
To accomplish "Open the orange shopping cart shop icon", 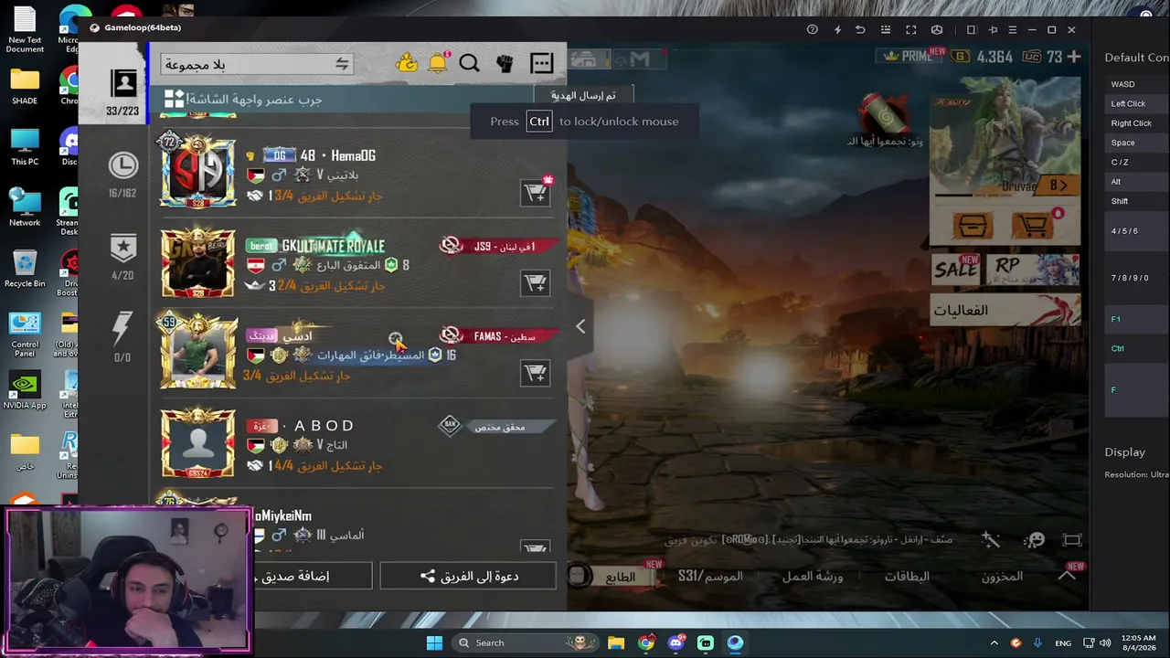I will 1034,226.
